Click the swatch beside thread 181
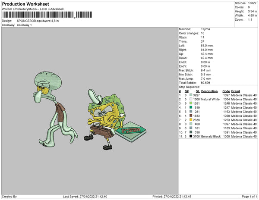This screenshot has height=200, width=259. [191, 128]
